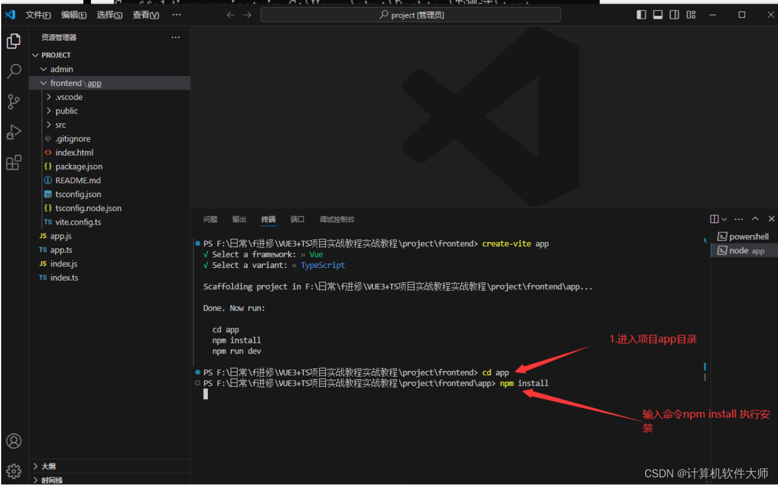Switch to the 端口 tab

coord(297,219)
